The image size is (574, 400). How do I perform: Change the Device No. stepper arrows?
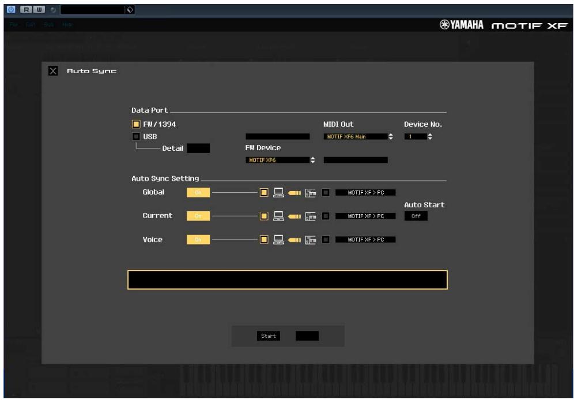(430, 137)
